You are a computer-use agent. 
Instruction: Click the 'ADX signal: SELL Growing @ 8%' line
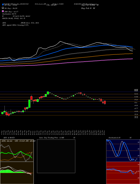point(15,25)
